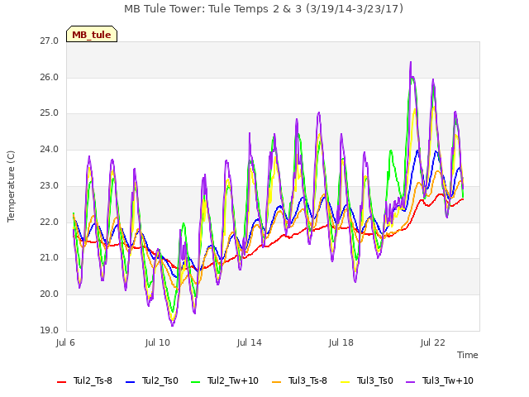This screenshot has height=397, width=529.
Task: Click the 19.0 y-axis tick label
Action: 50,330
